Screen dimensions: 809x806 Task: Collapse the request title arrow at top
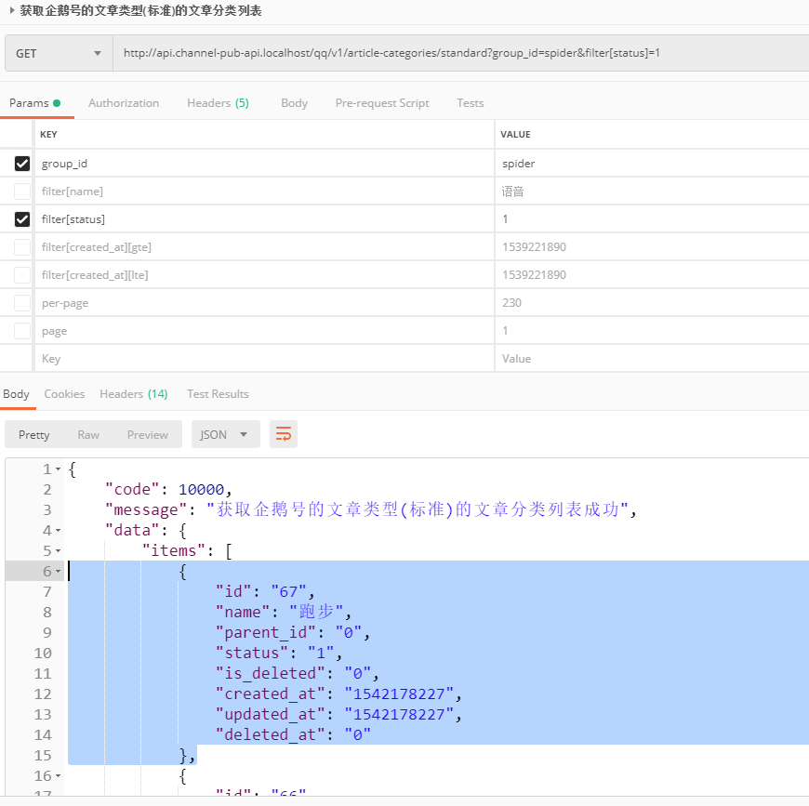(x=11, y=11)
